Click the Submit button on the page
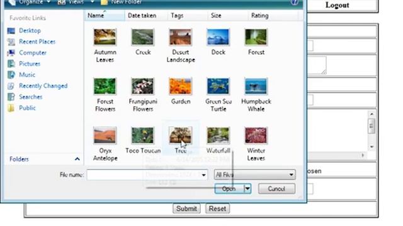This screenshot has height=226, width=403. [x=186, y=208]
